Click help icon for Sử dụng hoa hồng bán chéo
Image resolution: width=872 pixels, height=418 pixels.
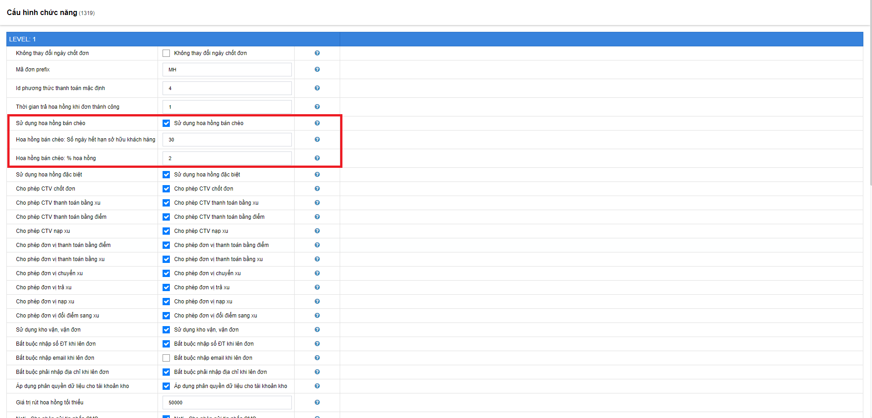[x=317, y=123]
